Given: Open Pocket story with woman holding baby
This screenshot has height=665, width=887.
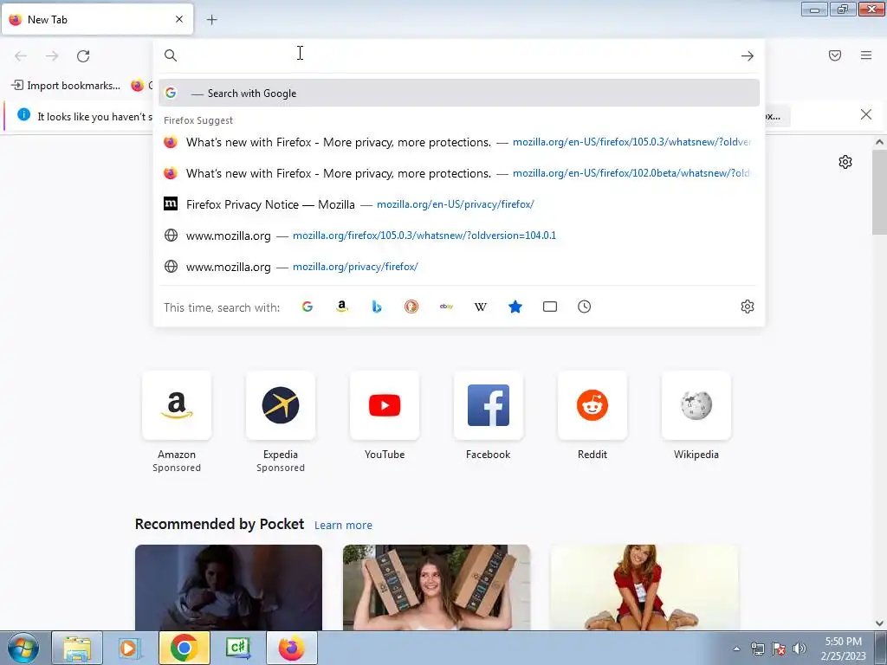Looking at the screenshot, I should (x=229, y=587).
